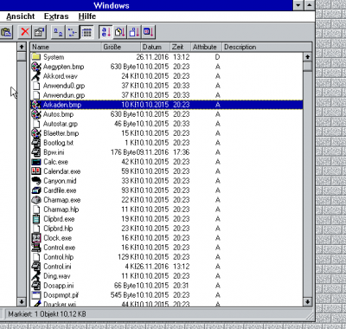Click the file list scroll down arrow
Viewport: 346px width, 329px height.
308,302
